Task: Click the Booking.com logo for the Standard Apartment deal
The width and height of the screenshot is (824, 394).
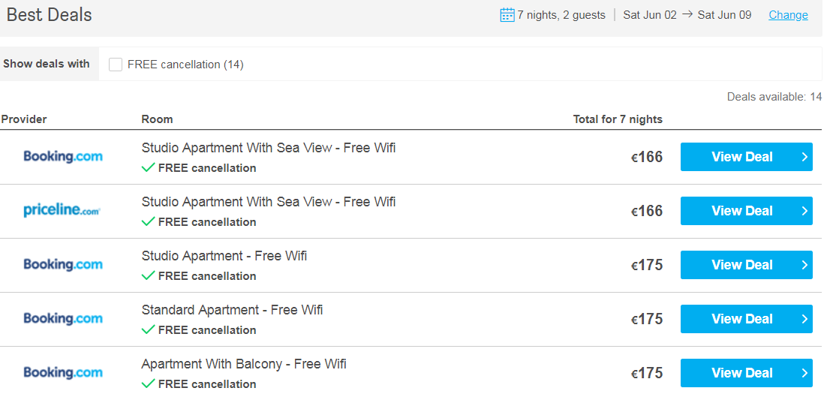Action: click(63, 319)
